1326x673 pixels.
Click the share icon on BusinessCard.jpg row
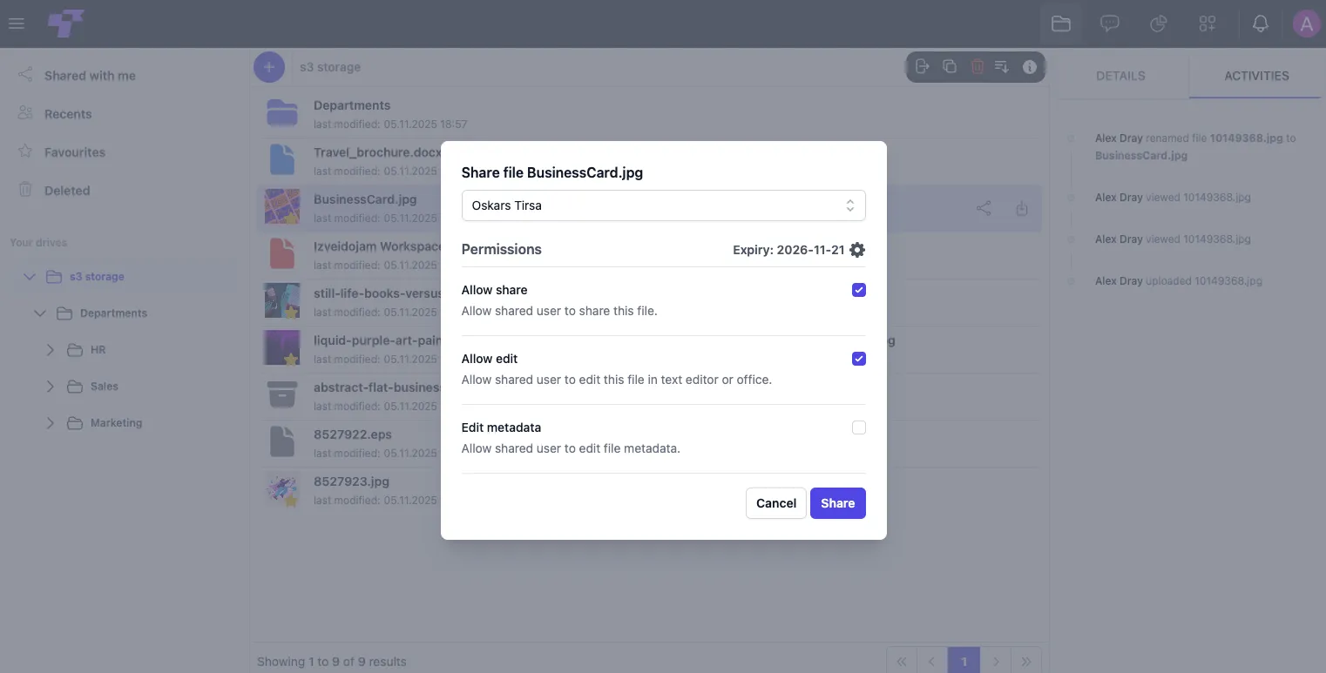984,209
